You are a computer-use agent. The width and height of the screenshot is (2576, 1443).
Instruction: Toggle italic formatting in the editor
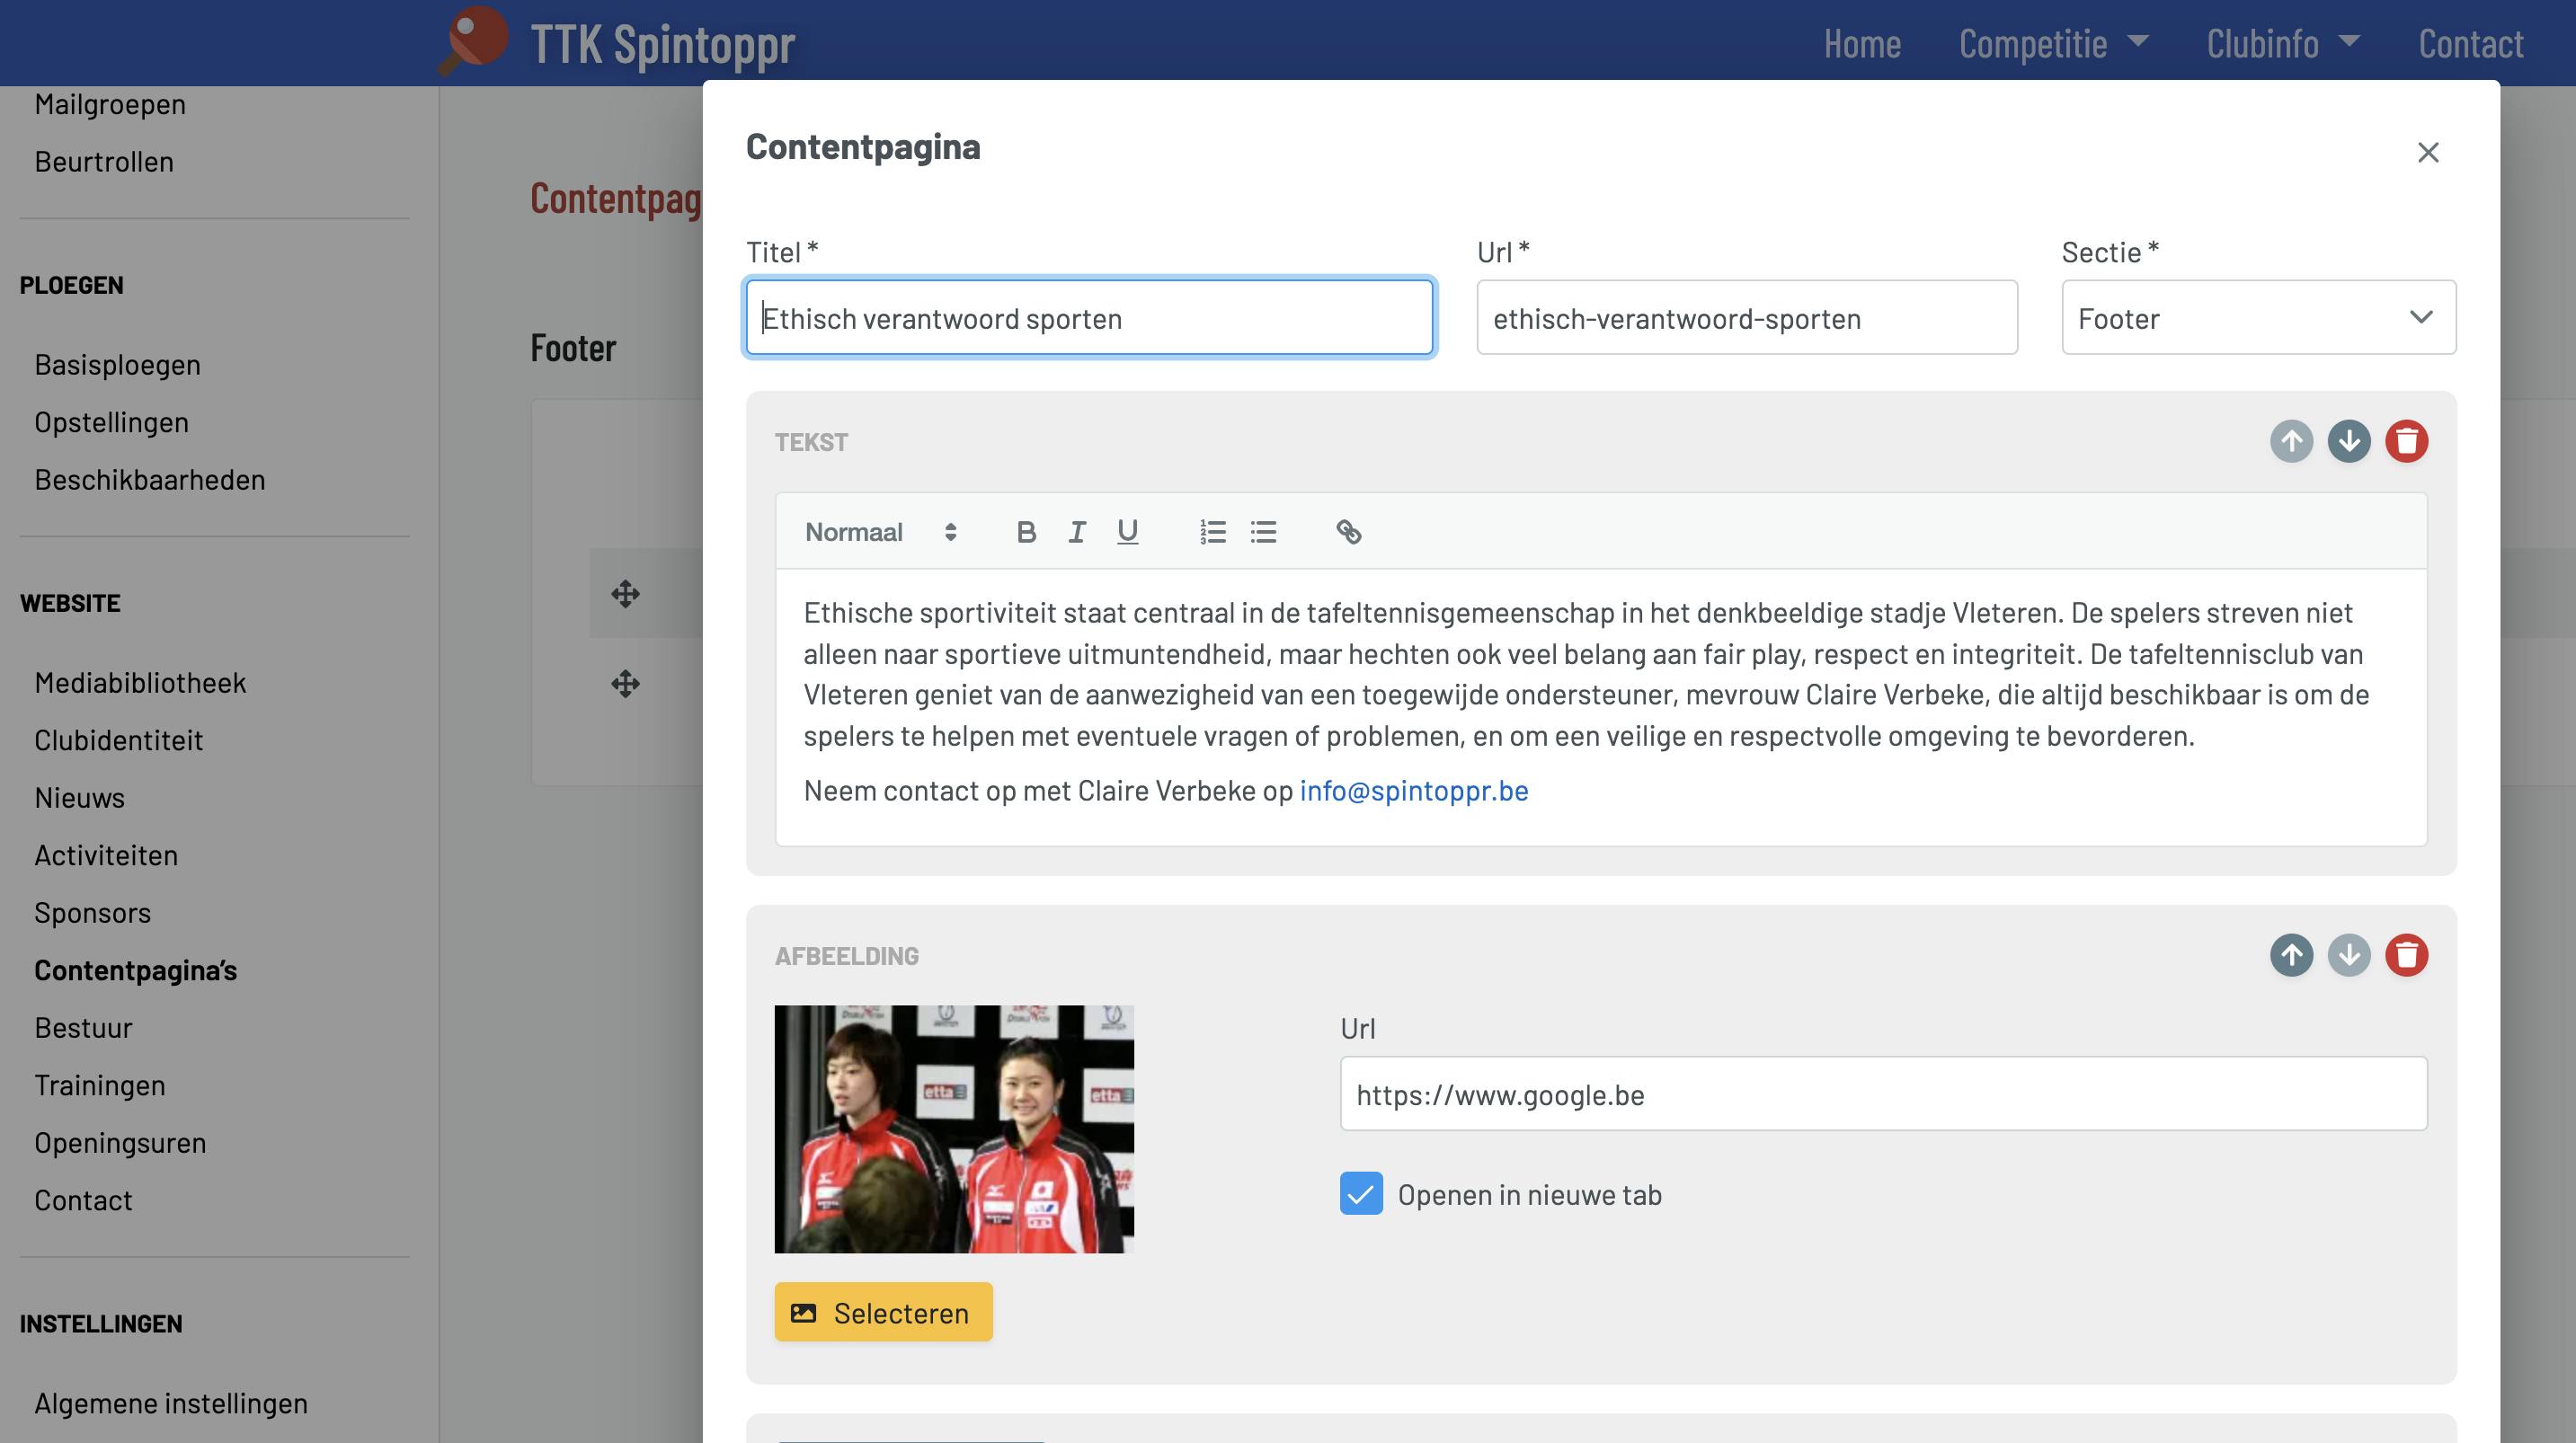(x=1077, y=532)
